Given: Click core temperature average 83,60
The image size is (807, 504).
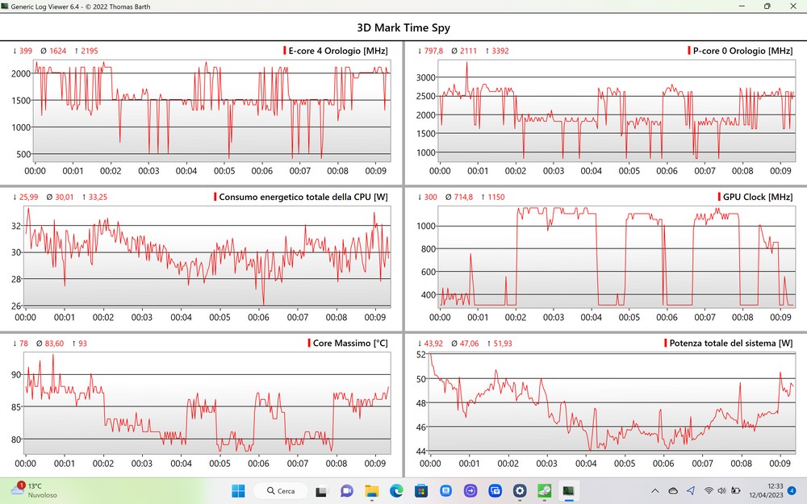Looking at the screenshot, I should 55,344.
